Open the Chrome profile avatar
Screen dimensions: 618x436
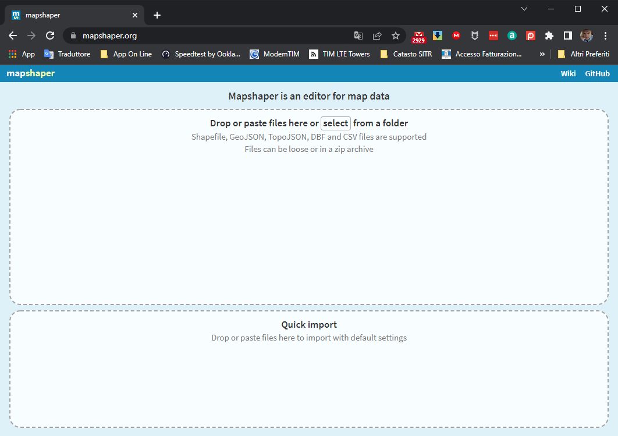click(x=586, y=36)
